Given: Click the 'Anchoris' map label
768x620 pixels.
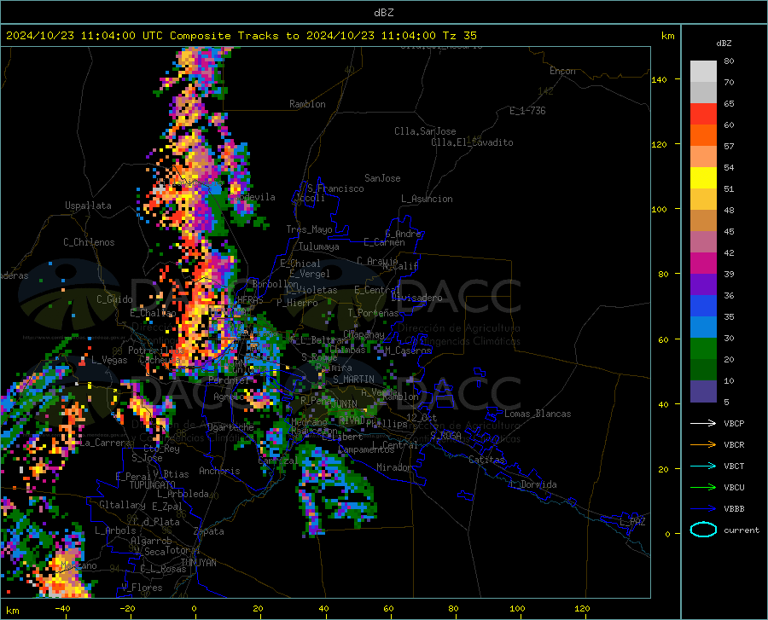Looking at the screenshot, I should tap(219, 471).
